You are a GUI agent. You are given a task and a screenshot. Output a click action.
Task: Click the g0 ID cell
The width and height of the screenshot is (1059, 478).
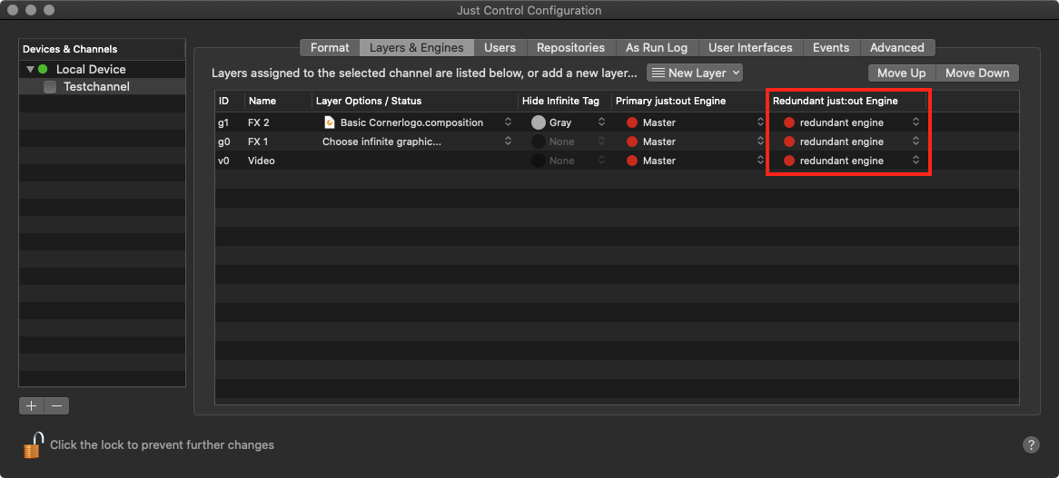(230, 141)
